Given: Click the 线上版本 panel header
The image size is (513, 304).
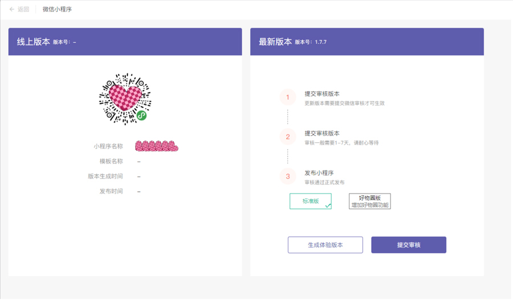Looking at the screenshot, I should coord(125,42).
